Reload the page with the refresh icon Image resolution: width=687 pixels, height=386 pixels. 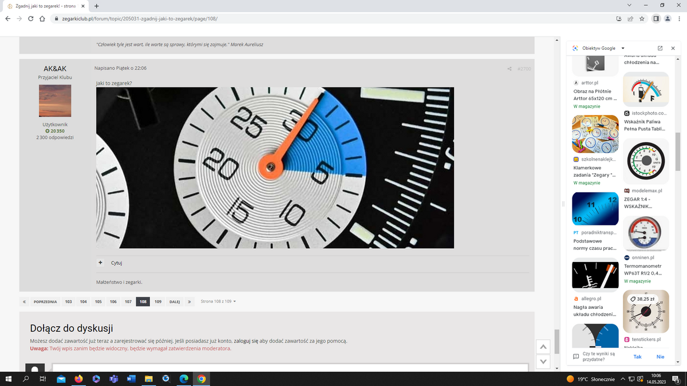click(x=30, y=18)
